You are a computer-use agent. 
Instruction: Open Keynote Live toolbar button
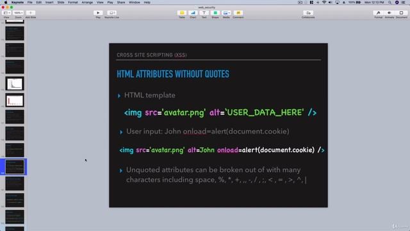point(111,13)
